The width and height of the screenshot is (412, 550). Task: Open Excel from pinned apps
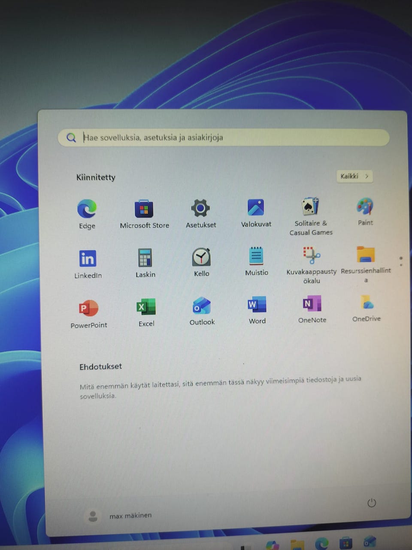coord(146,313)
